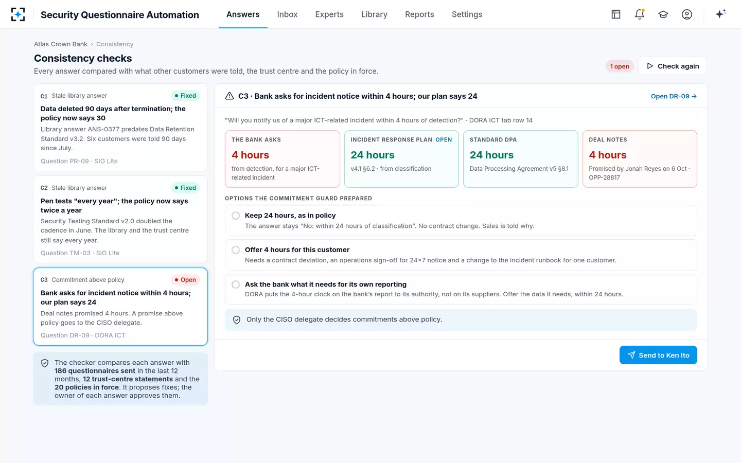Click "Options the commitment guard prepared" heading
Image resolution: width=741 pixels, height=463 pixels.
(298, 199)
